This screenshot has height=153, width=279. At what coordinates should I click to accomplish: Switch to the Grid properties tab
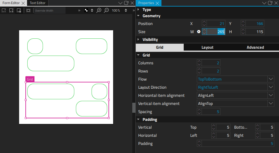[160, 47]
